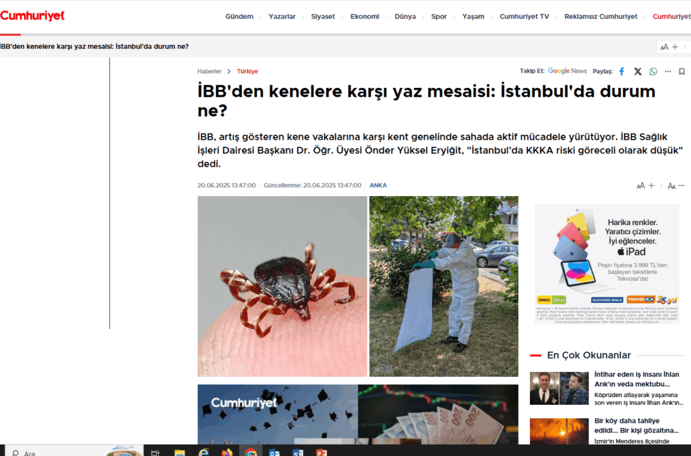This screenshot has height=456, width=691.
Task: Open Word from the taskbar
Action: [298, 453]
